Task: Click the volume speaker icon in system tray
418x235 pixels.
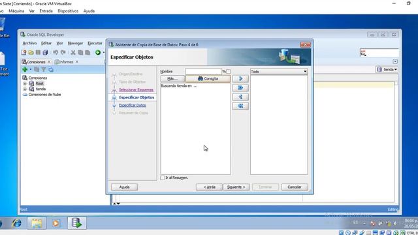Action: (395, 223)
